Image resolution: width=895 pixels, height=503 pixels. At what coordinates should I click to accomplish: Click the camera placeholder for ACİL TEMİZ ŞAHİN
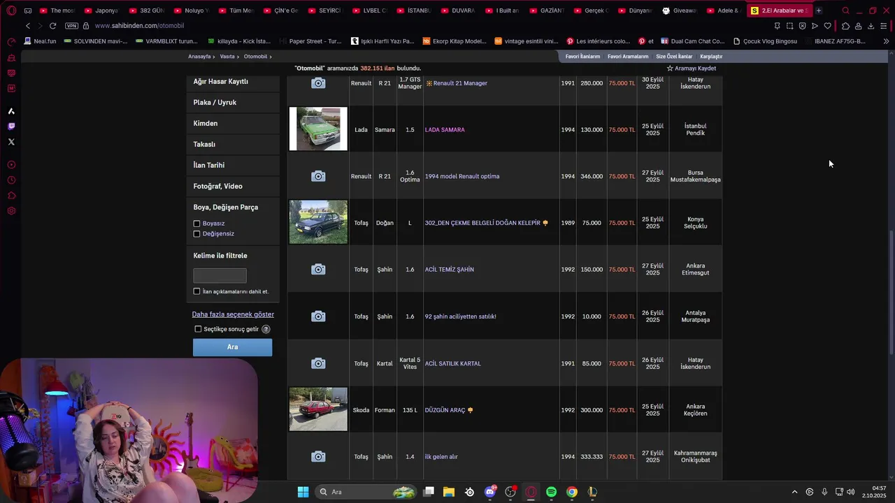pos(318,270)
